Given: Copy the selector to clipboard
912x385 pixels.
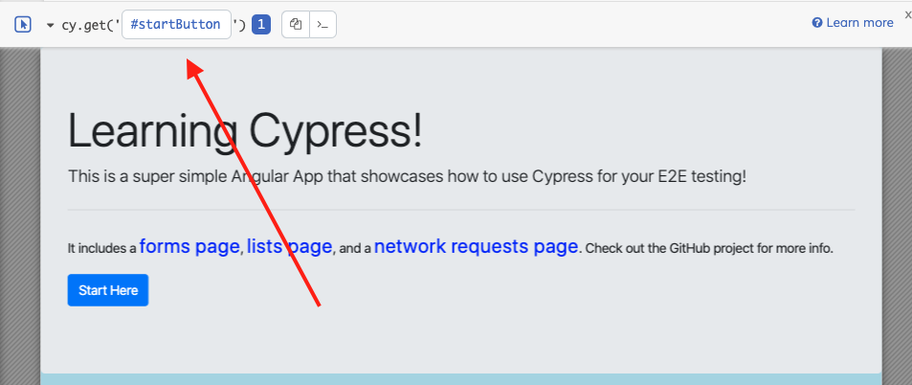Looking at the screenshot, I should [x=296, y=25].
